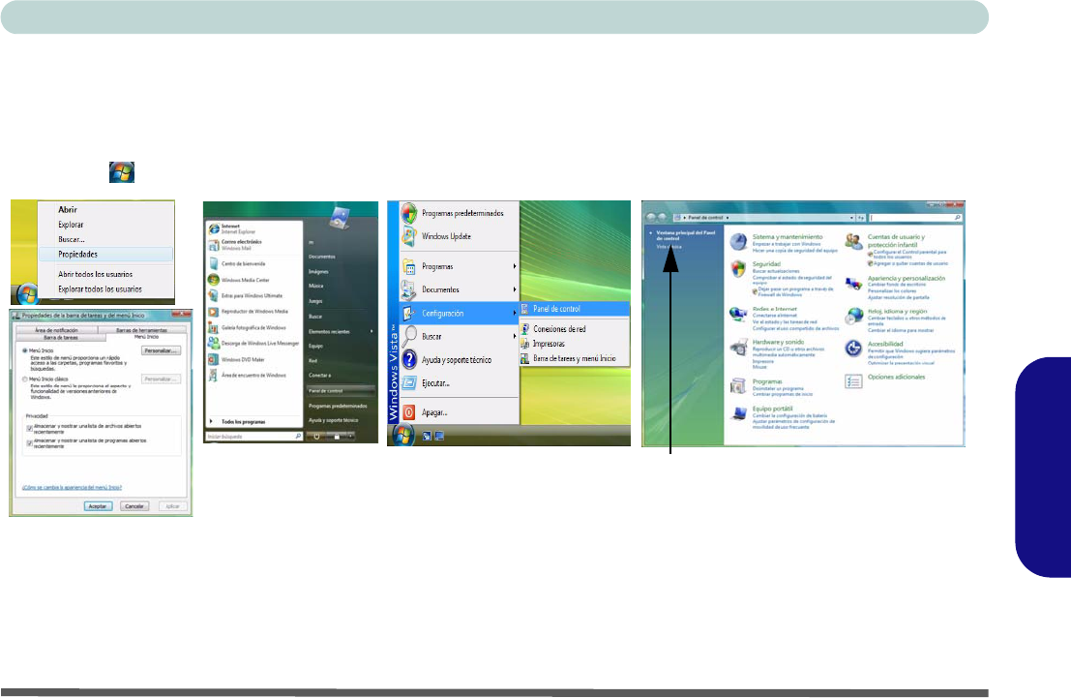Open Sistema y mantenimiento category
The image size is (1071, 698).
pos(788,236)
